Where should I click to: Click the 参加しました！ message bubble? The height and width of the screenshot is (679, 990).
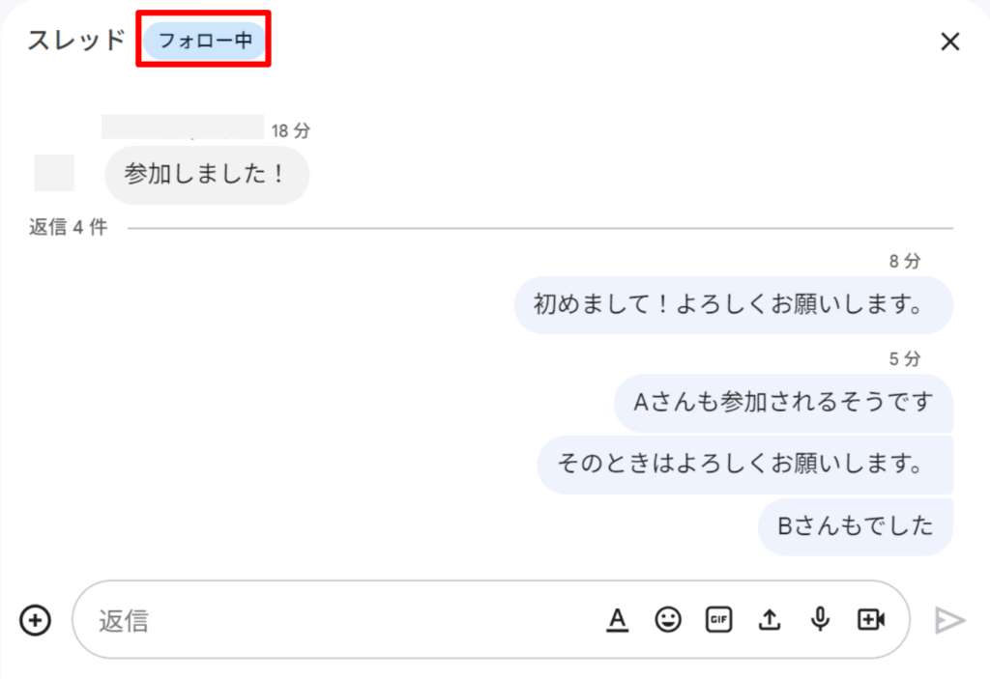pyautogui.click(x=206, y=175)
